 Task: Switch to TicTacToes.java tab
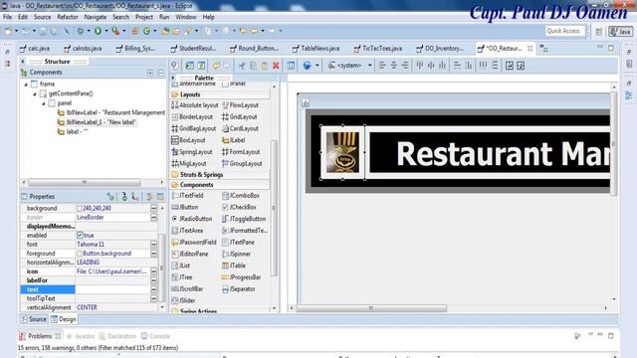point(378,49)
